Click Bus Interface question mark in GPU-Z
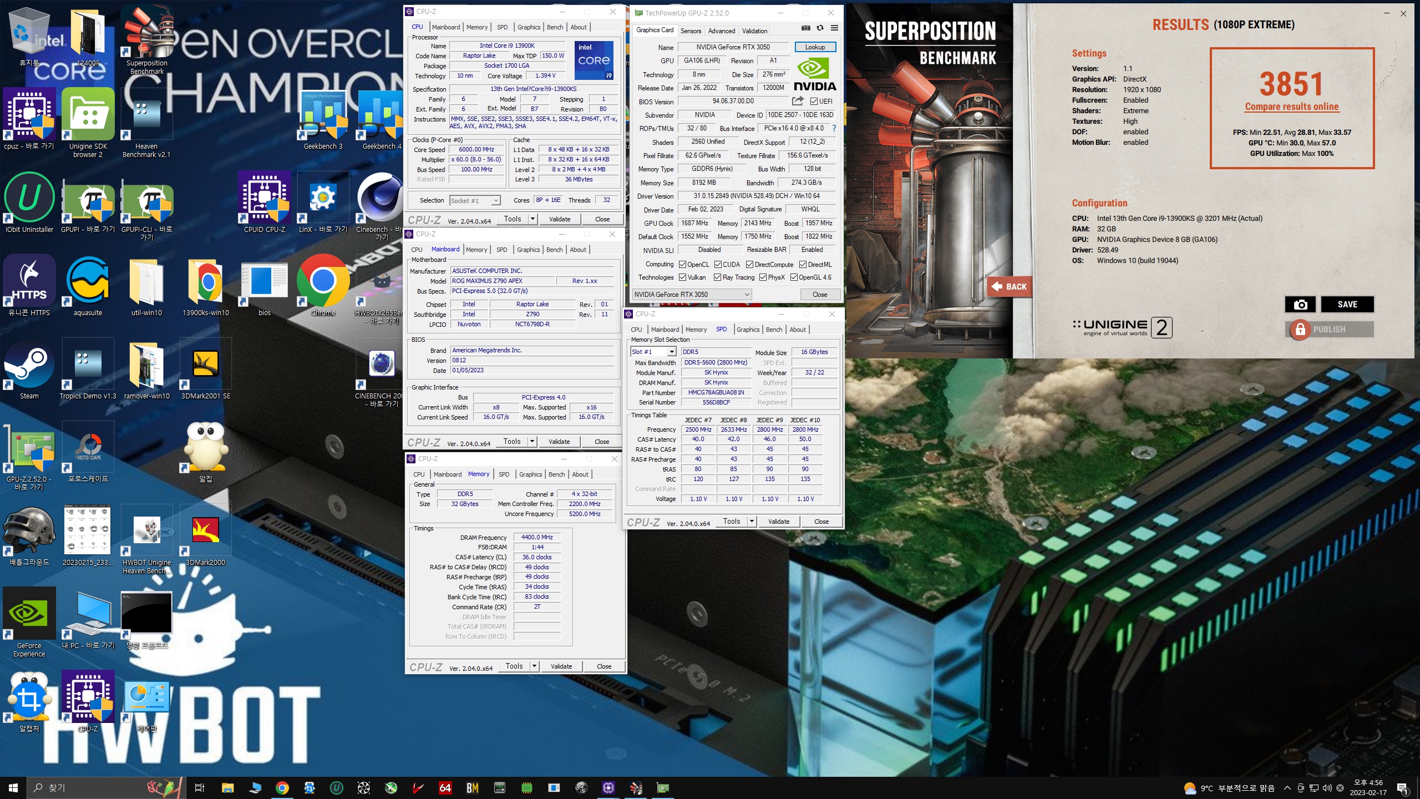Screen dimensions: 1420x799 coord(834,128)
